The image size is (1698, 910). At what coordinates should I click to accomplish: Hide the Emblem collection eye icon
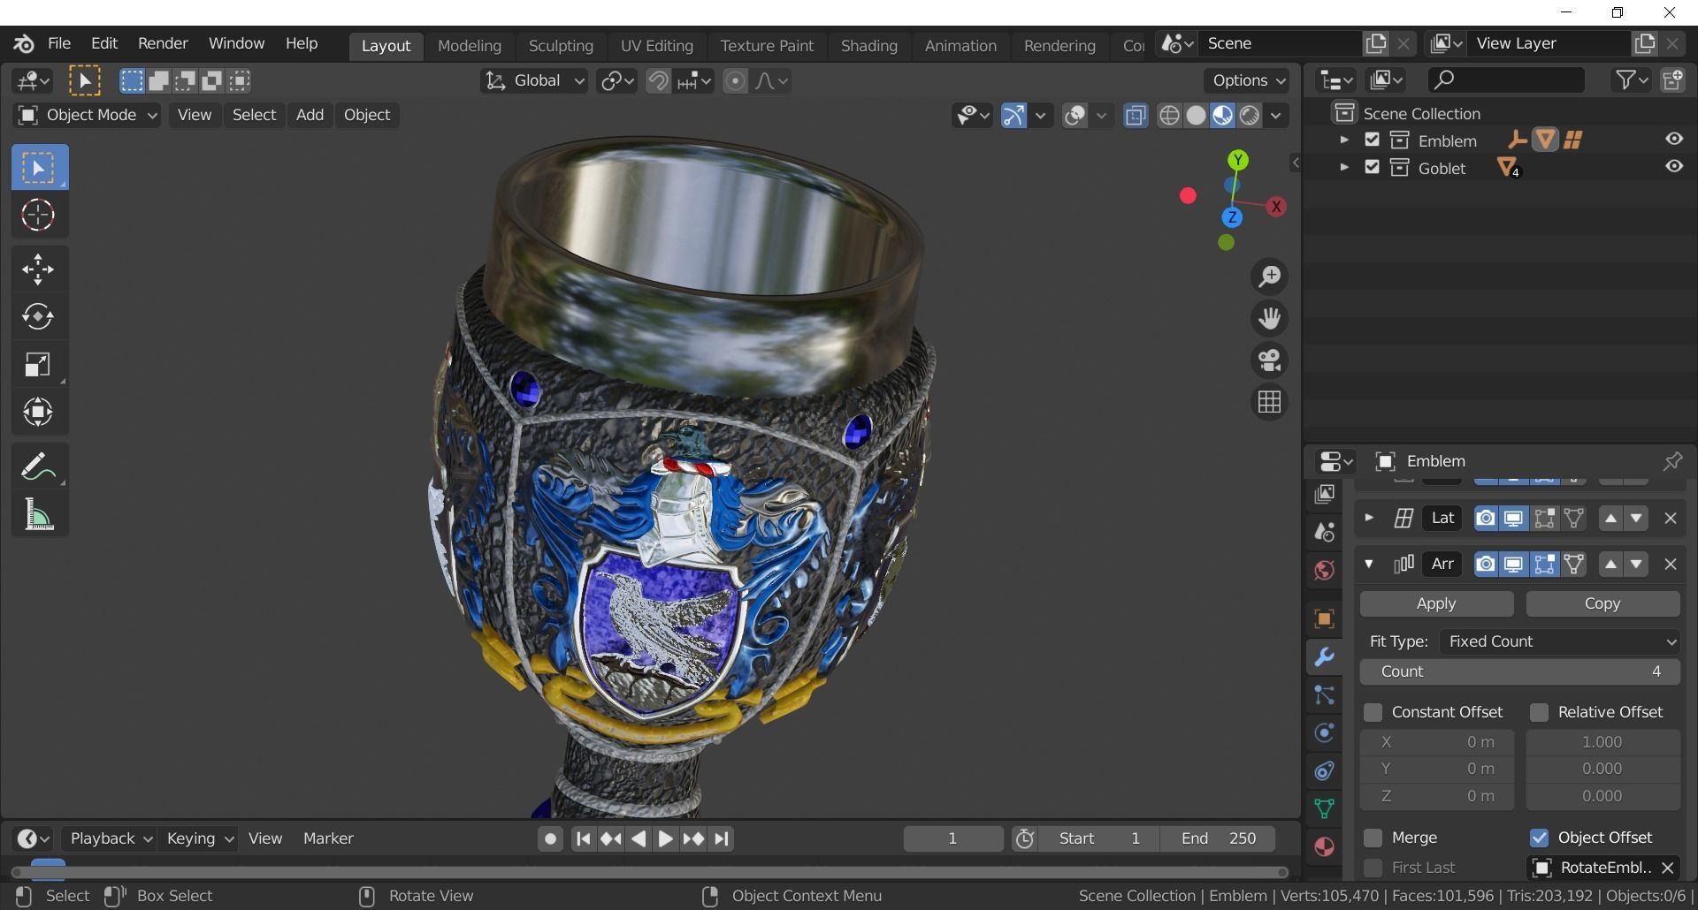click(x=1674, y=140)
